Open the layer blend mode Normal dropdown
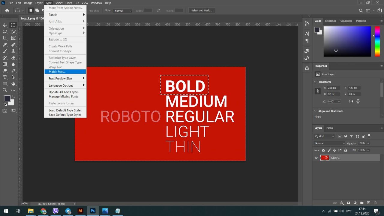 pyautogui.click(x=329, y=143)
